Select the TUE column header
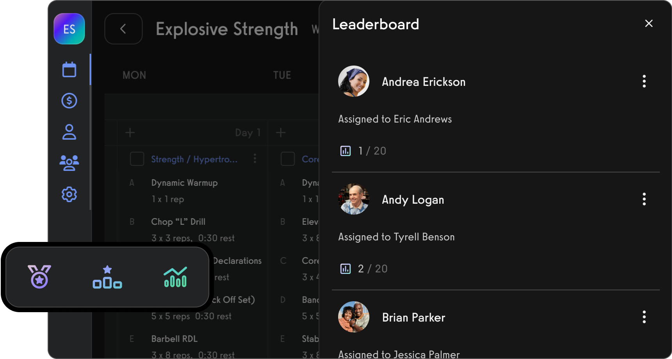Screen dimensions: 672x359 pos(282,75)
